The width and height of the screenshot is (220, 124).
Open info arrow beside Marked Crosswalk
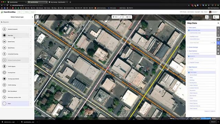click(30, 29)
